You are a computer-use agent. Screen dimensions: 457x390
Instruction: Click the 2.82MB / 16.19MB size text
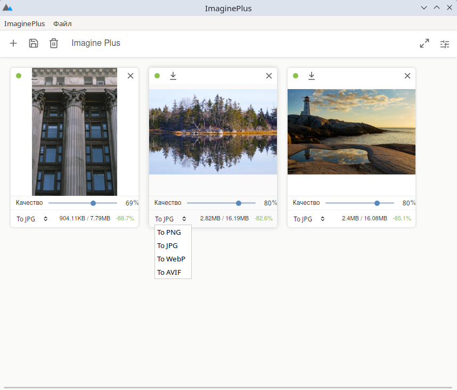pos(224,218)
